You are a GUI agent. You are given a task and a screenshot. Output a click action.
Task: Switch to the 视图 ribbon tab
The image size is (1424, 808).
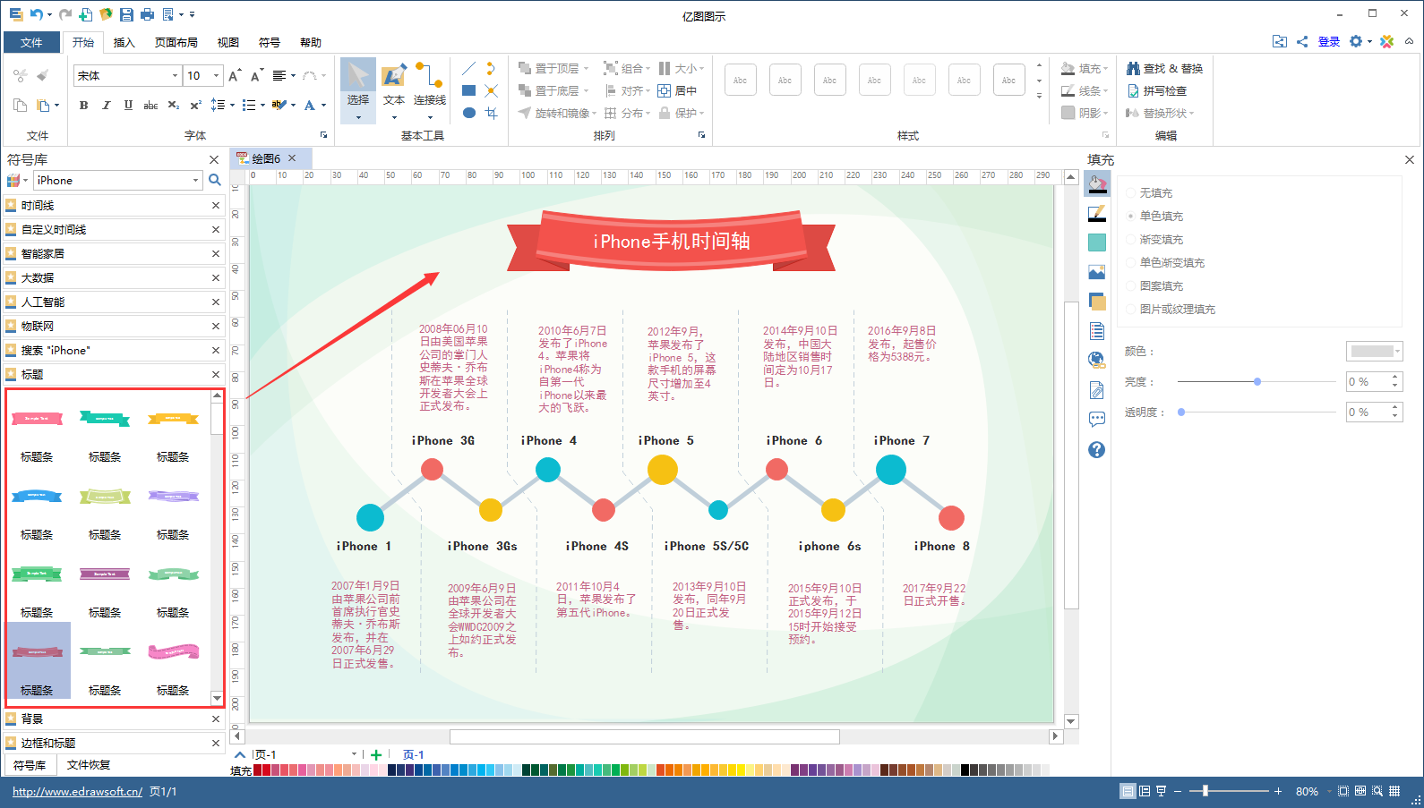pyautogui.click(x=227, y=42)
